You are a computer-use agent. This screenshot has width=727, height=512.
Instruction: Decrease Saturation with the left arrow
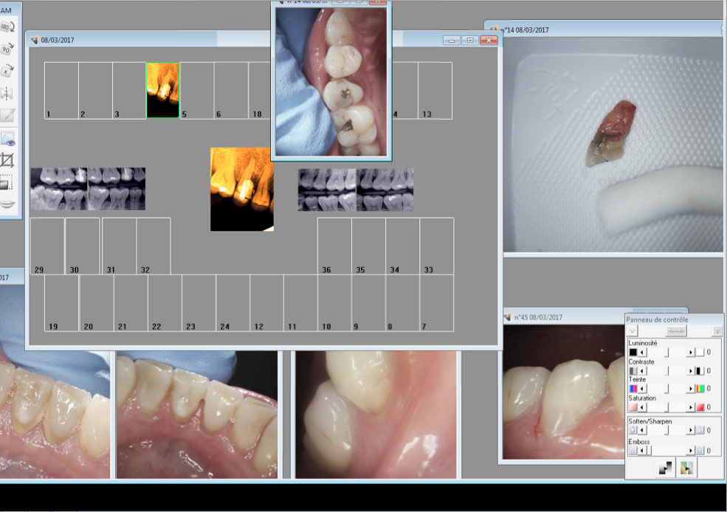click(642, 407)
